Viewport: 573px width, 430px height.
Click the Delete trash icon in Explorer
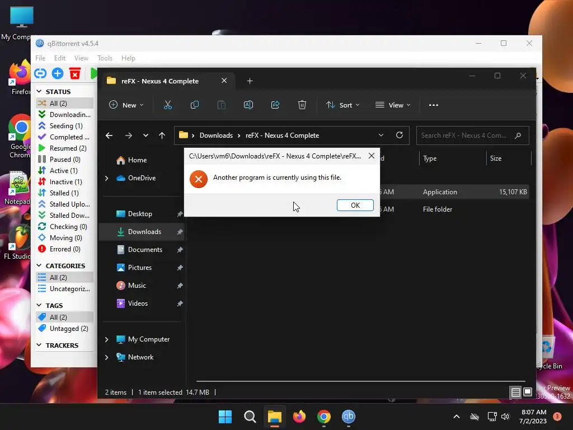point(302,105)
